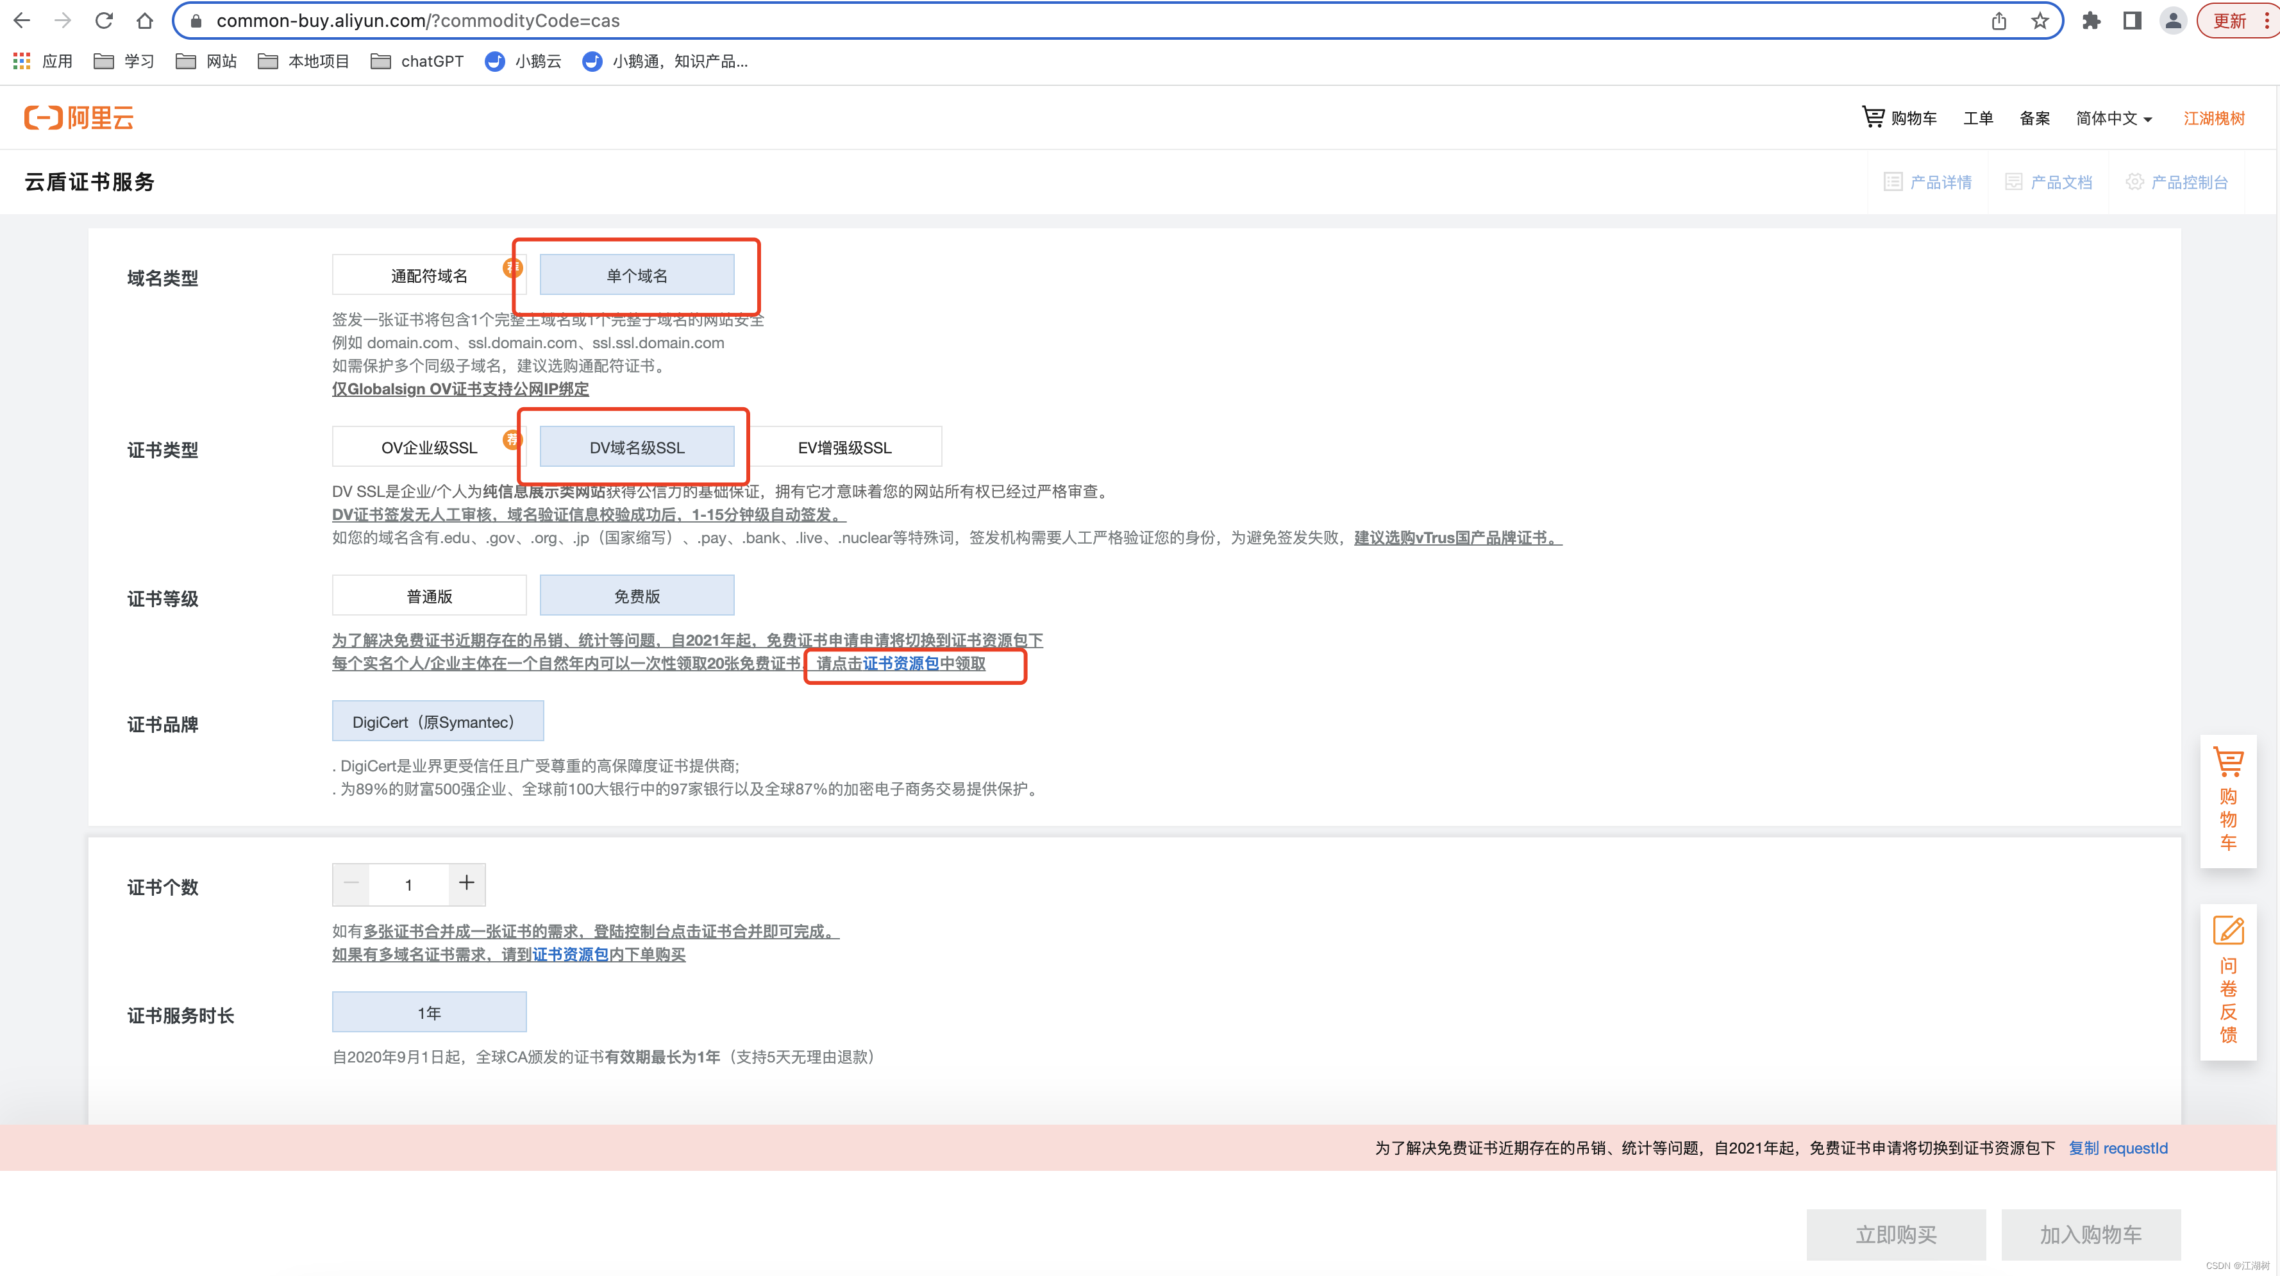The image size is (2280, 1276).
Task: Open the 产品详情 link
Action: point(1928,182)
